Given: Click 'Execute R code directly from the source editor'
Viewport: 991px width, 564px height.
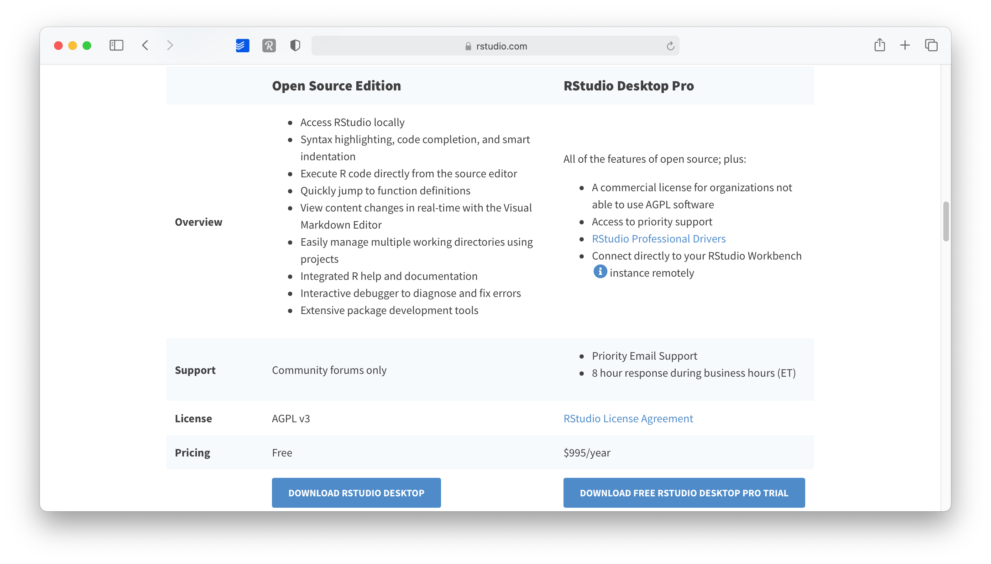Looking at the screenshot, I should 409,173.
